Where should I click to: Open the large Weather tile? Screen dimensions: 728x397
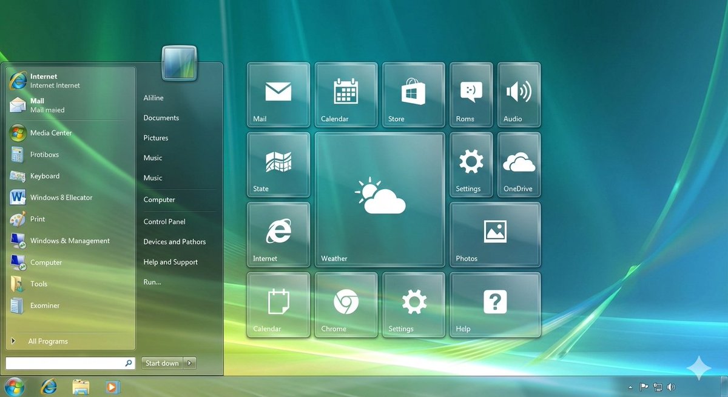380,199
